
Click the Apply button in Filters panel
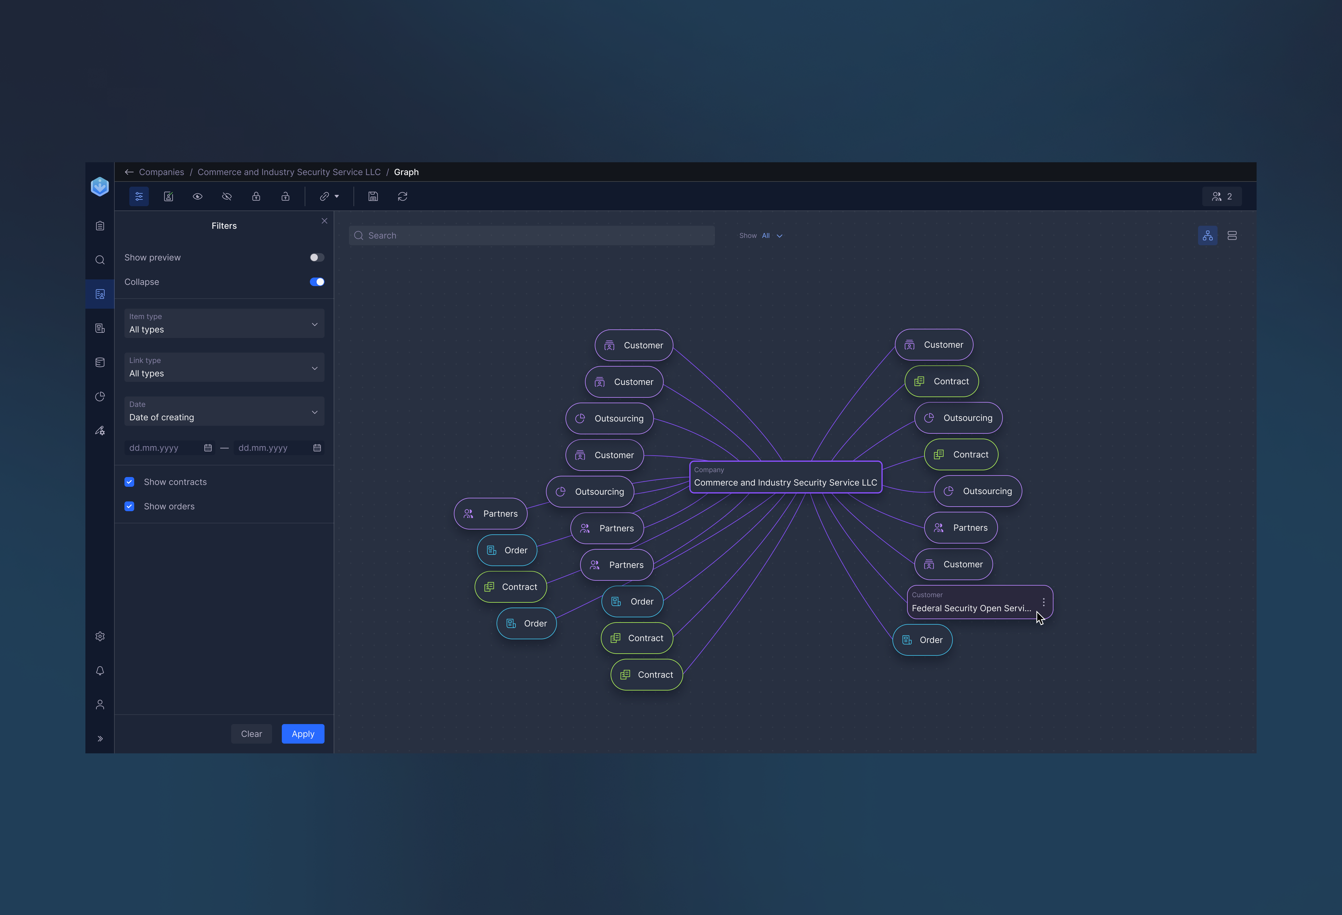point(303,734)
